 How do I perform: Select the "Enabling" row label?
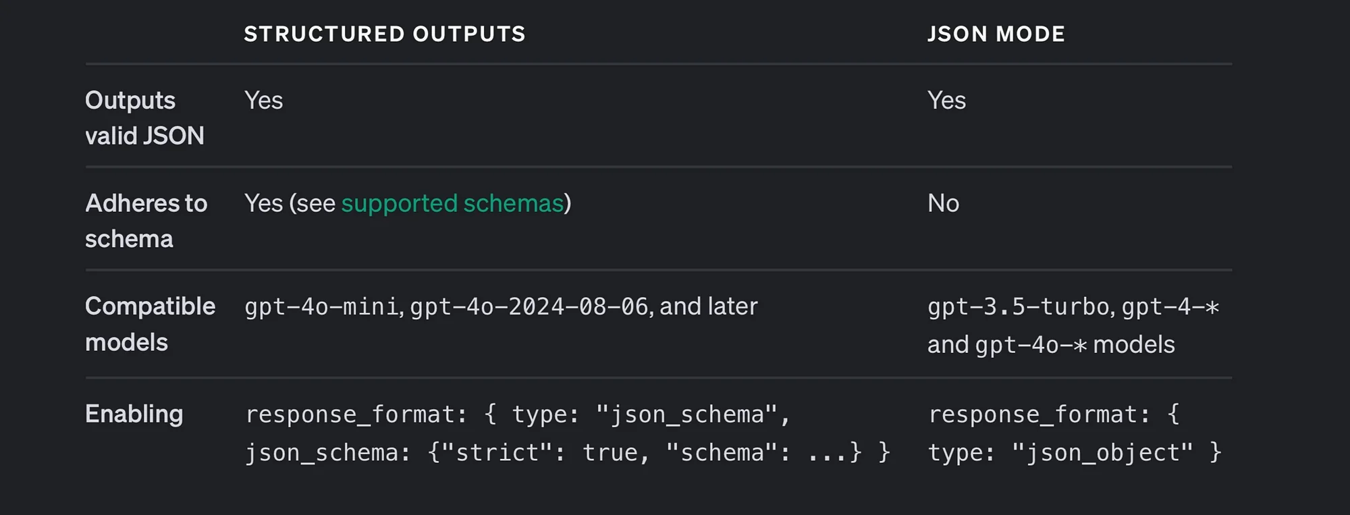pyautogui.click(x=134, y=414)
